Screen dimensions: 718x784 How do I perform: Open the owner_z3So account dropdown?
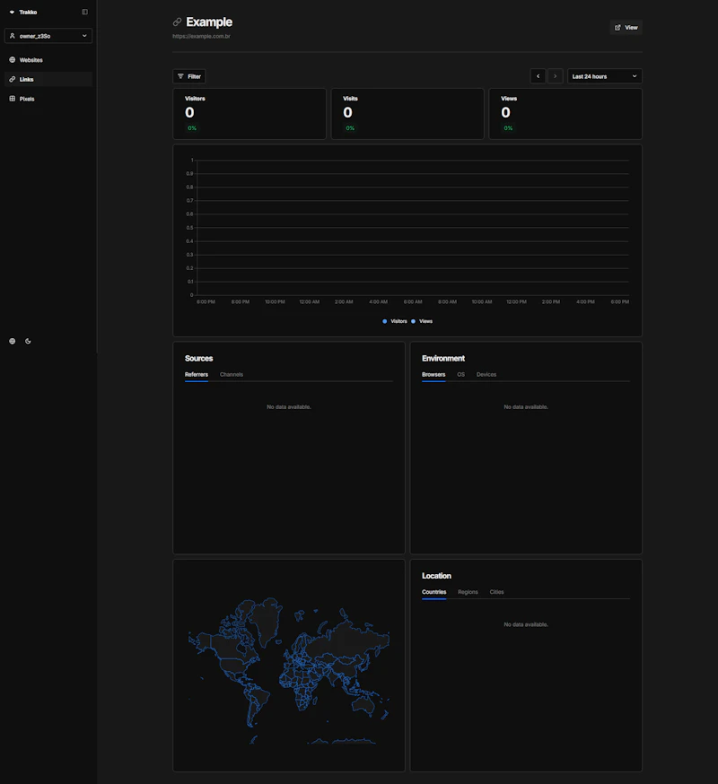point(48,36)
